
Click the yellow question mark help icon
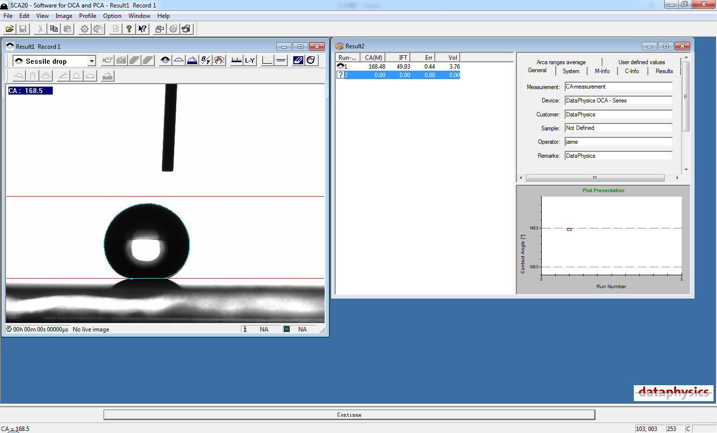coord(129,29)
